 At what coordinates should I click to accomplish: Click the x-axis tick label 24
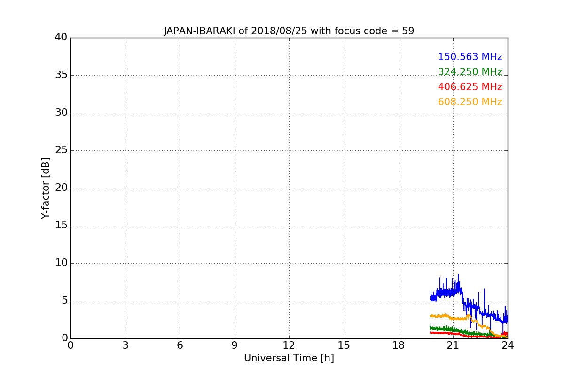coord(508,346)
